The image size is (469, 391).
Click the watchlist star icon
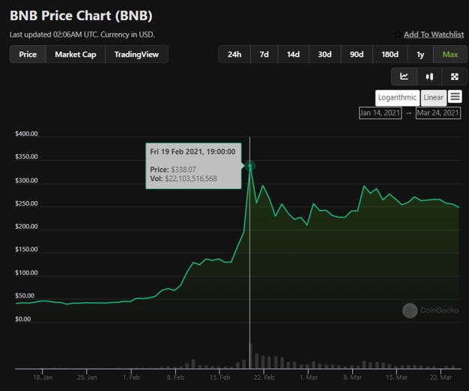pos(398,34)
